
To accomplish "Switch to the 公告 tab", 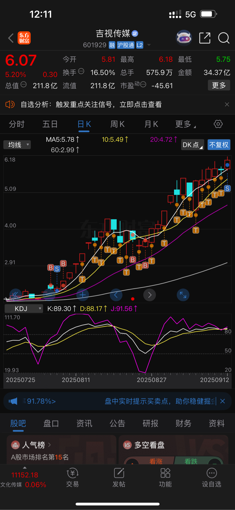I will tap(117, 423).
